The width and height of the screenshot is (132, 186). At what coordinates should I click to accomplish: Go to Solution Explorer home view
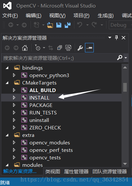pos(25,48)
